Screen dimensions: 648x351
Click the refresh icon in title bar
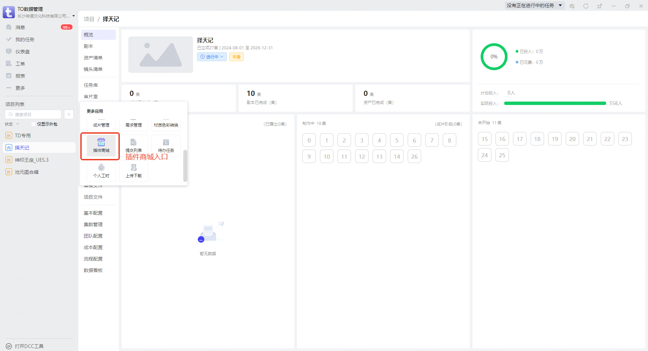[586, 6]
